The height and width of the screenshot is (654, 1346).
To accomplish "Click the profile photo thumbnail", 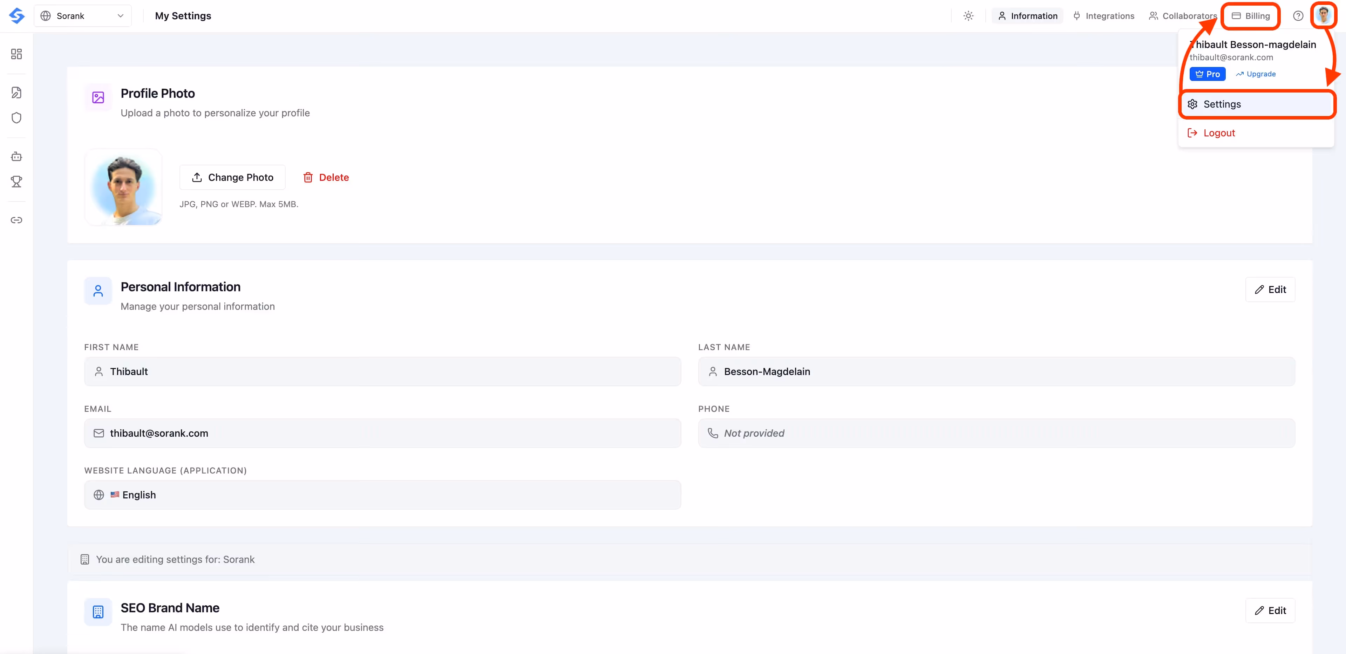I will (123, 187).
